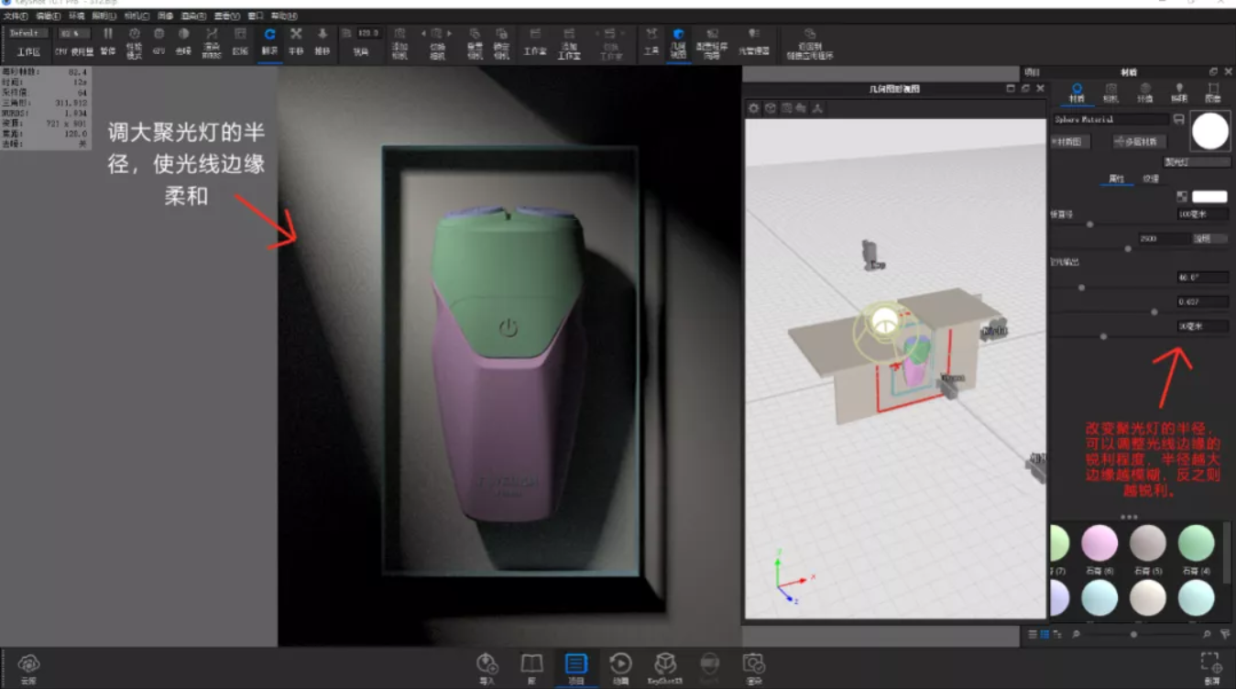Open the Default workspace dropdown

coord(28,33)
